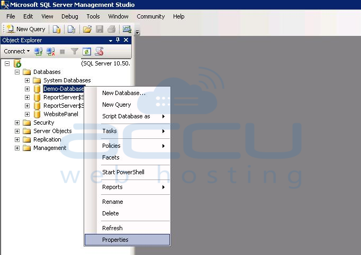The height and width of the screenshot is (255, 361).
Task: Click the red-marked icon right of Refresh
Action: pyautogui.click(x=99, y=51)
